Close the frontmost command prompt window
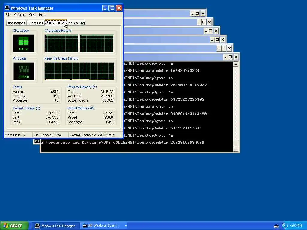Image resolution: width=307 pixels, height=230 pixels. click(x=236, y=57)
